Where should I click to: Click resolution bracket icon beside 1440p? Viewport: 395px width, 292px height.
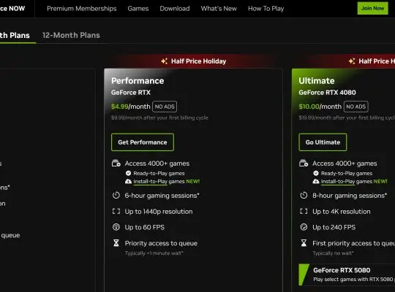[x=116, y=211]
